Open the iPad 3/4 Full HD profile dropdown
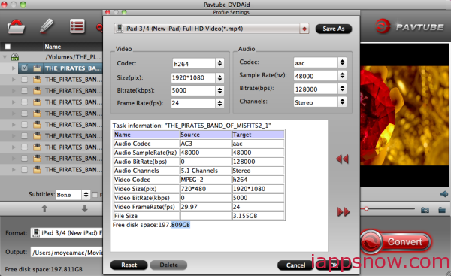Screen dimensions: 451x276 211,29
